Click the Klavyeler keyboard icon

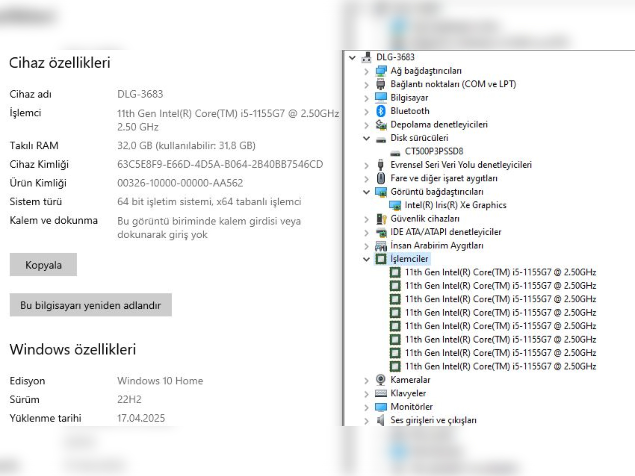(381, 393)
